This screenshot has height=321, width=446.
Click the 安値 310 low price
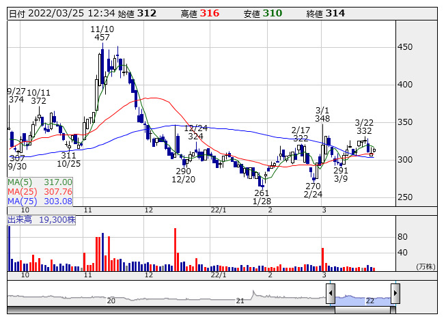[x=263, y=14]
